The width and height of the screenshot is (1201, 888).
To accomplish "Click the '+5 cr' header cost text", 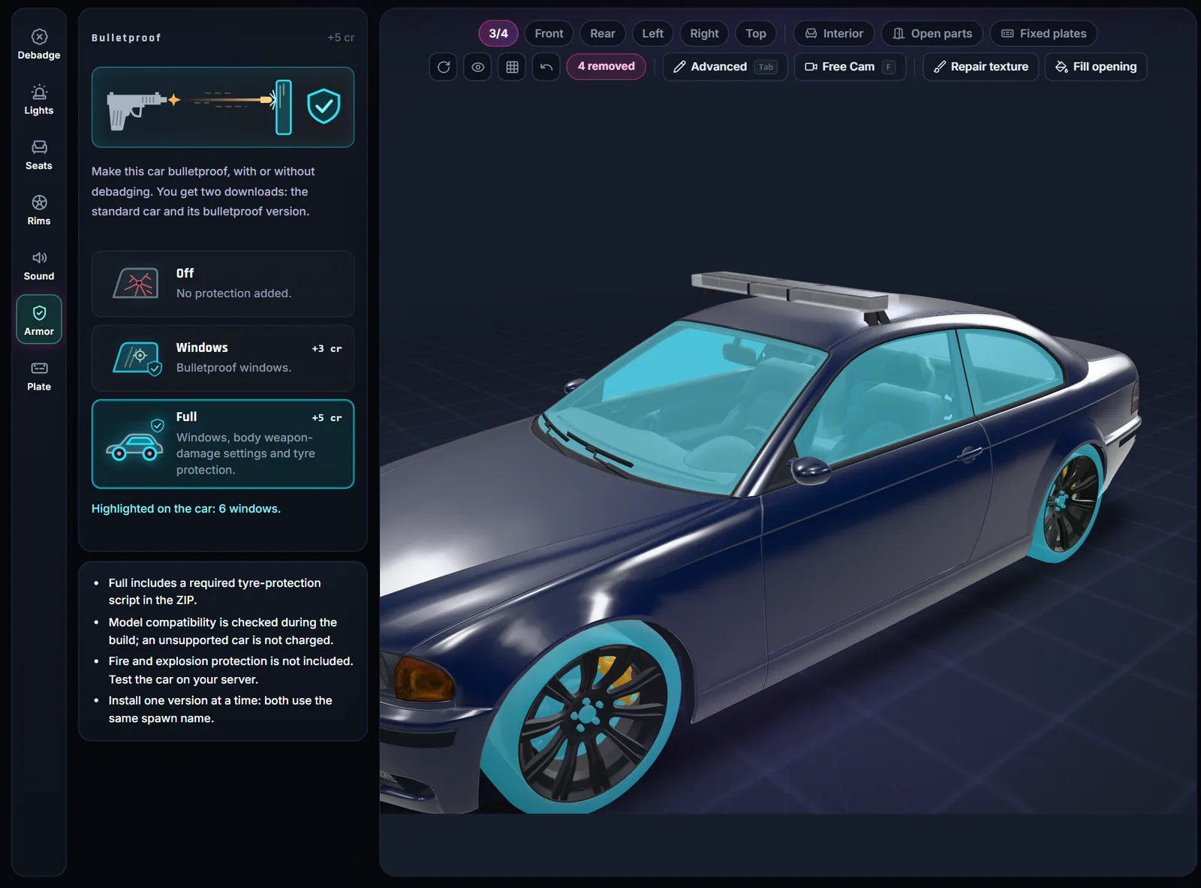I will tap(341, 38).
